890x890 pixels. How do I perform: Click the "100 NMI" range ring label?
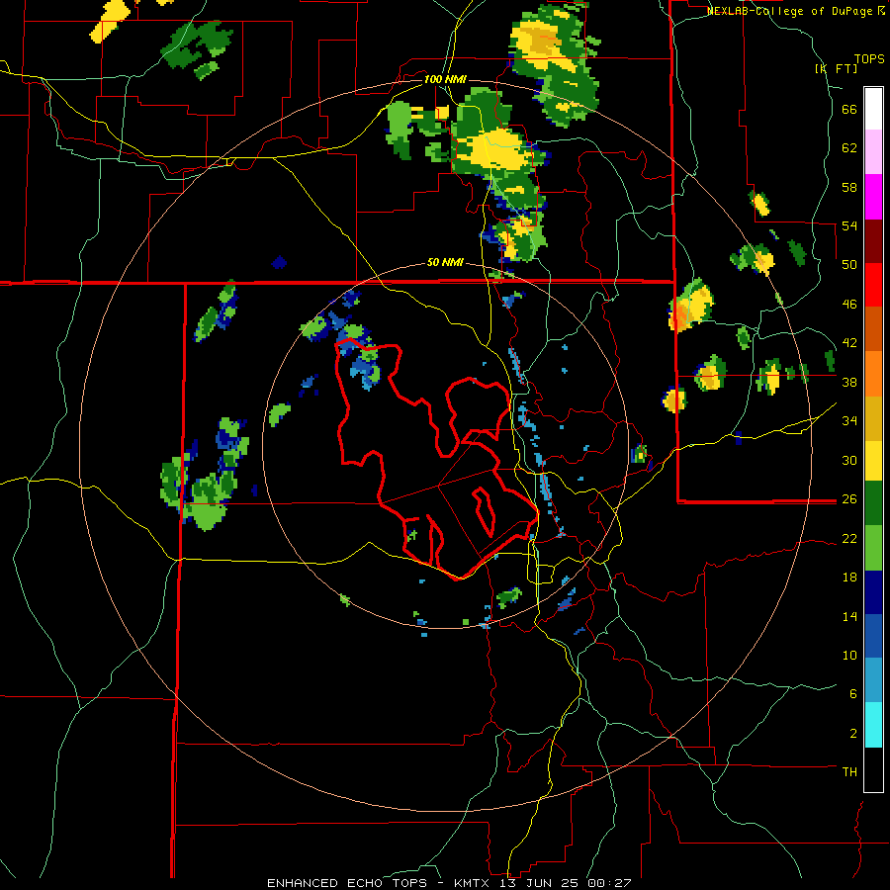tap(445, 79)
